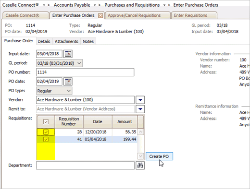Select the 199.44 amount cell
Screen dimensions: 250x189
click(125, 139)
